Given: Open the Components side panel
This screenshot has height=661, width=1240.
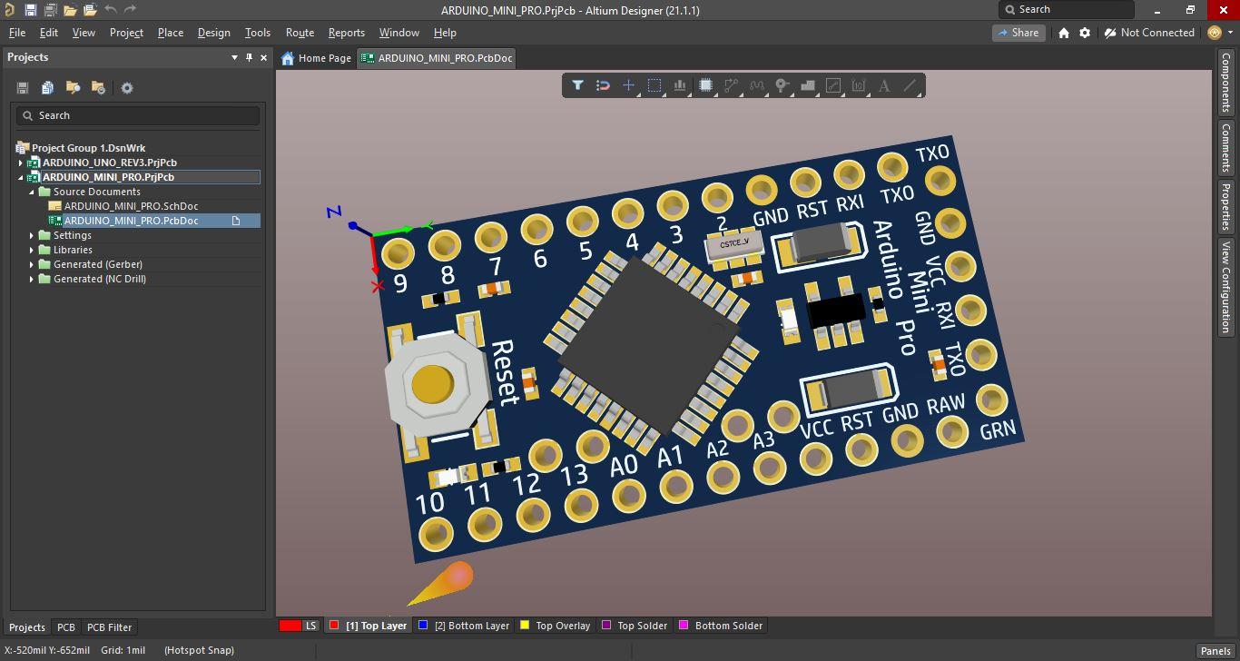Looking at the screenshot, I should pyautogui.click(x=1225, y=82).
